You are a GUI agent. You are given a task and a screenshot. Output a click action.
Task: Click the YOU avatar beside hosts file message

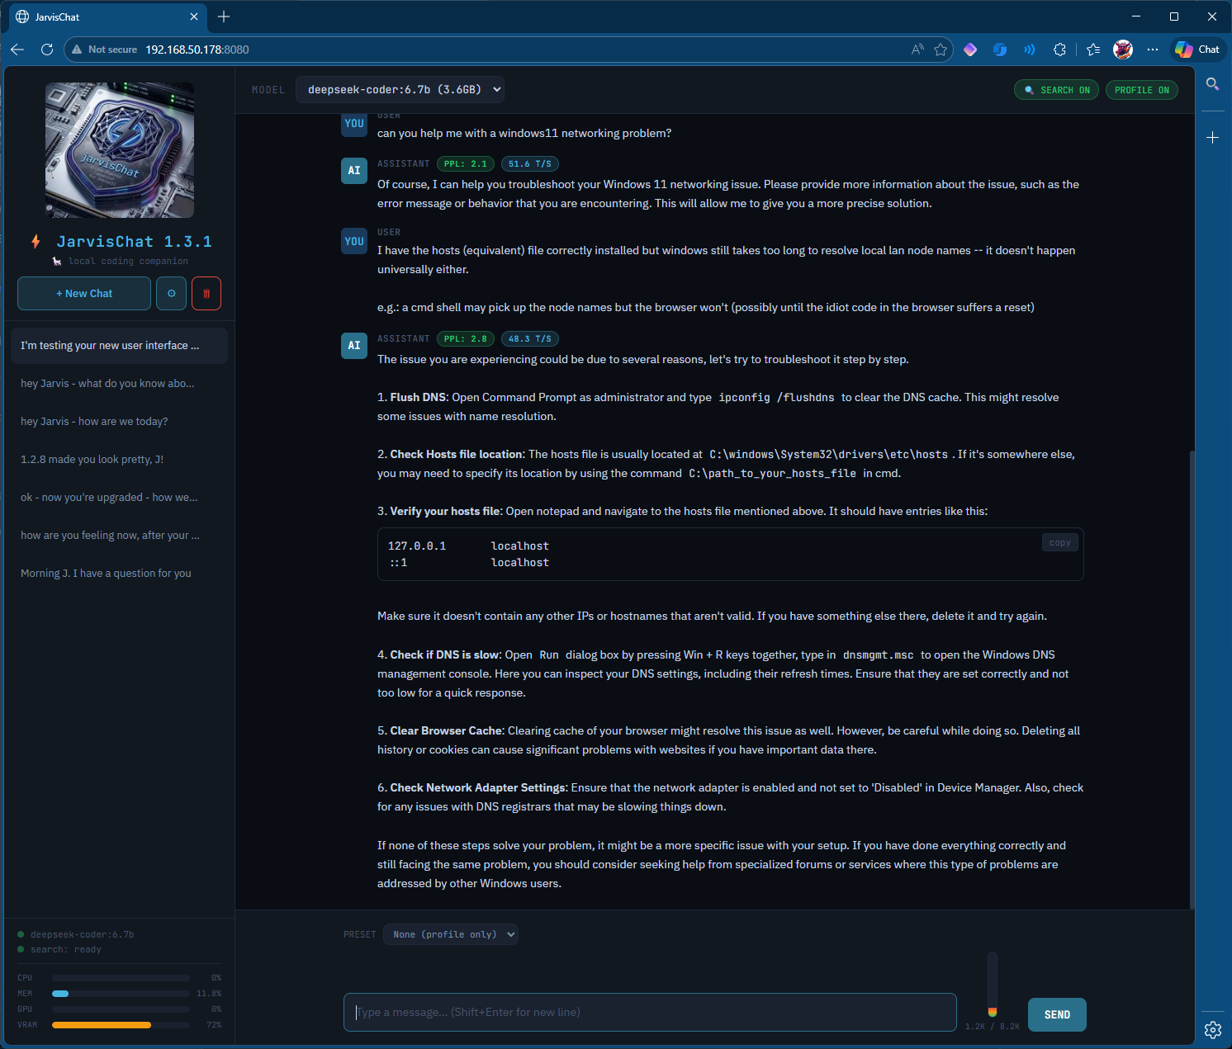(x=354, y=241)
